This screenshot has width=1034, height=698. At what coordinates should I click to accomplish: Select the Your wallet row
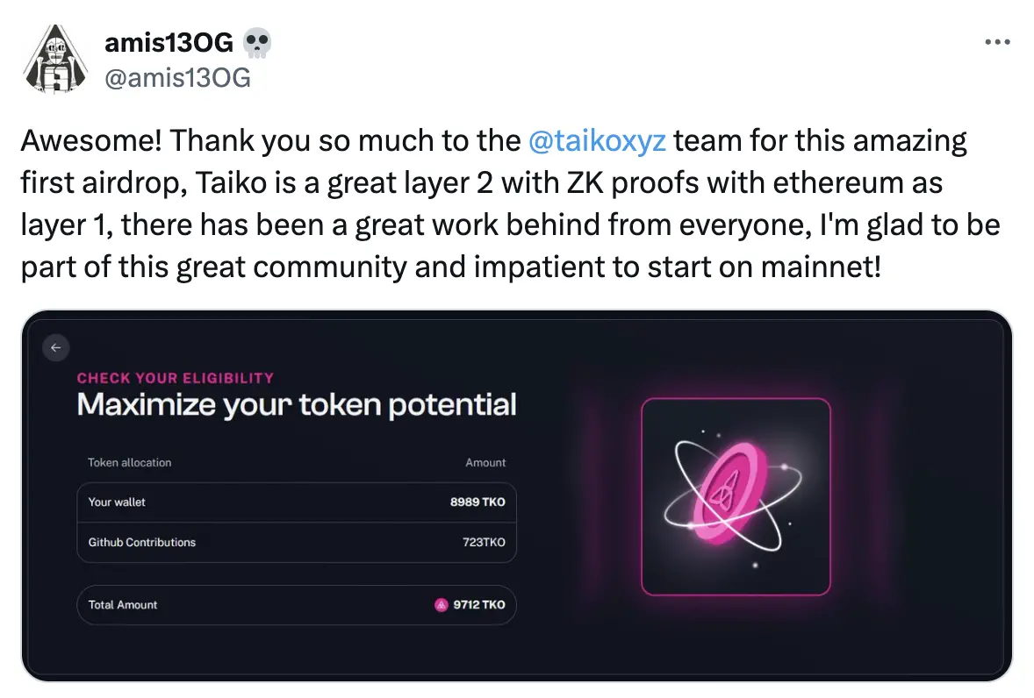tap(296, 502)
